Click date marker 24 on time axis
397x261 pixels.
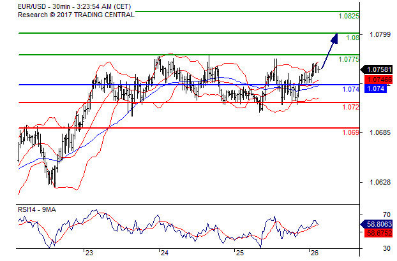[165, 253]
